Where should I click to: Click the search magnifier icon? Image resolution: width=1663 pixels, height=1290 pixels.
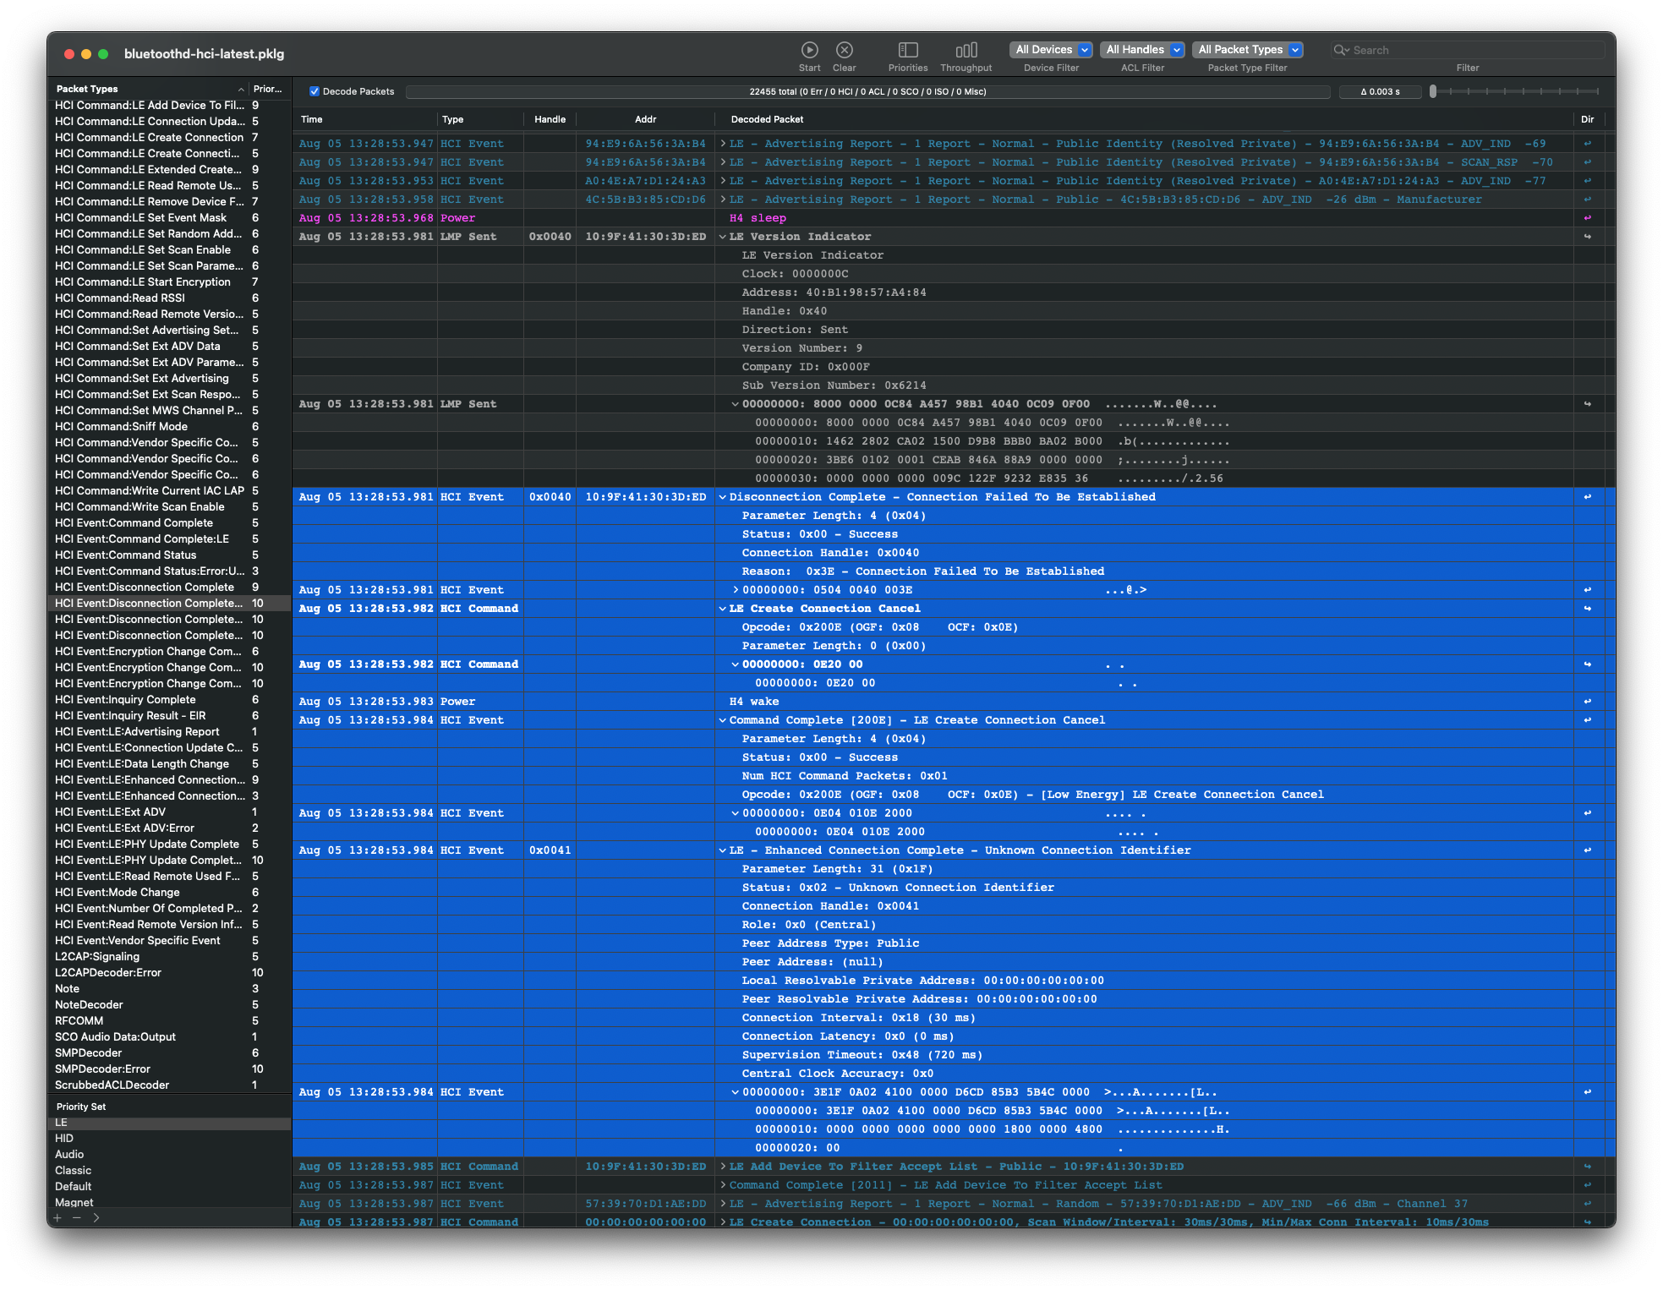tap(1340, 51)
